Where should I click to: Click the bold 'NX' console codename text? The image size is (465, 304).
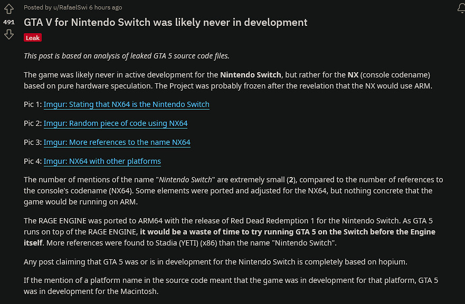(353, 75)
